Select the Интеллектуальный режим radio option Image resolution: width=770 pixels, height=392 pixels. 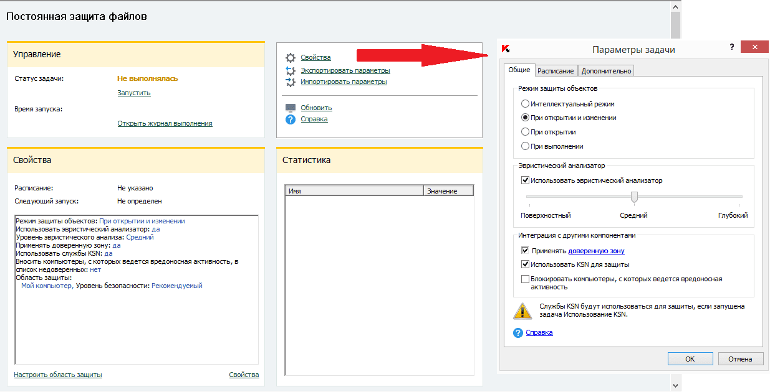coord(525,104)
